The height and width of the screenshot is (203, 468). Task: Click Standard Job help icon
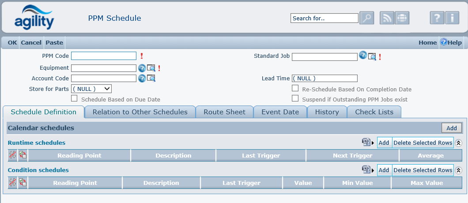click(x=363, y=55)
